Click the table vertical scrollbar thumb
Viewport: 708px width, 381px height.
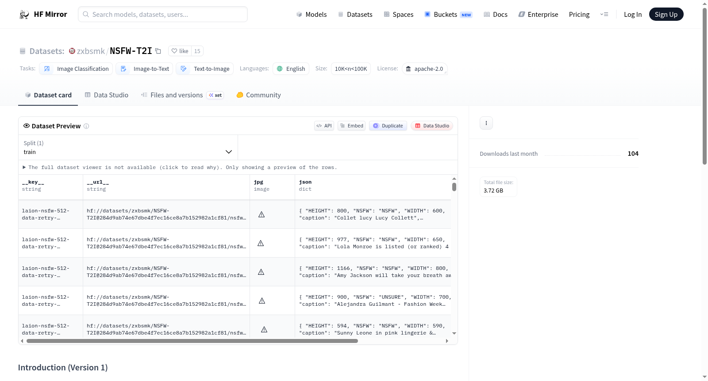coord(454,187)
